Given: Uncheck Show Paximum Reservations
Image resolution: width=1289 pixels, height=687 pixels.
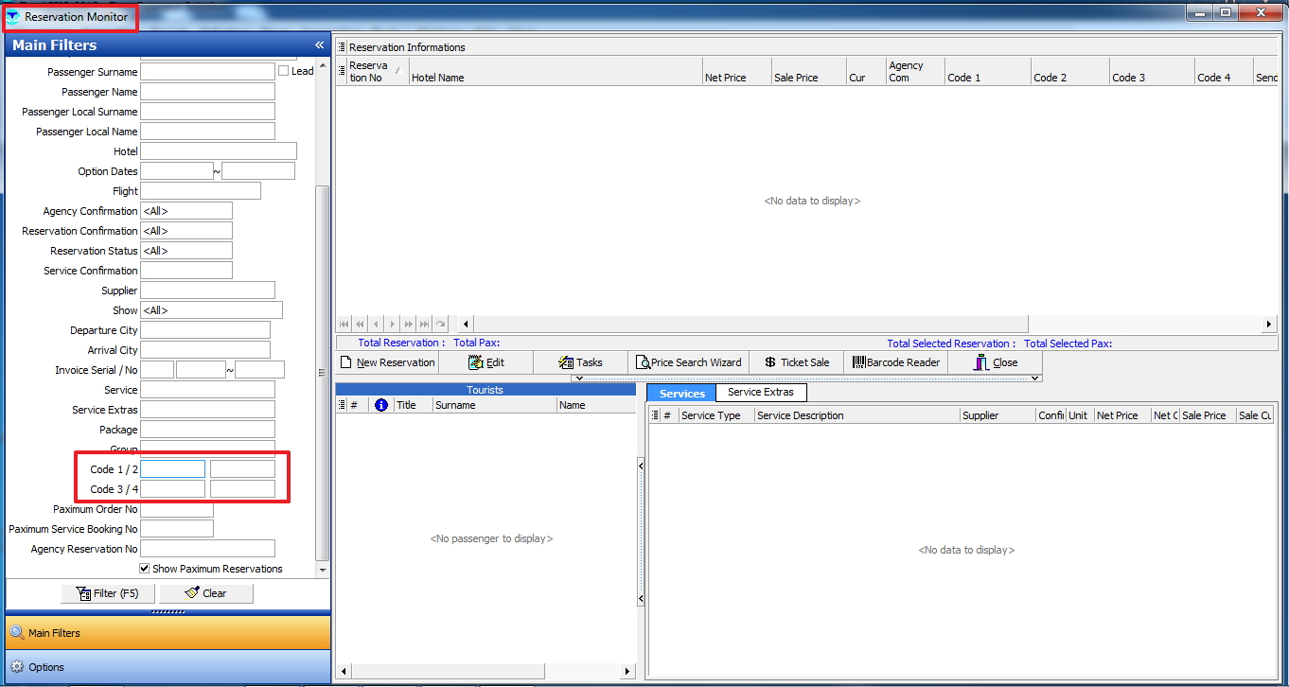Looking at the screenshot, I should click(145, 569).
